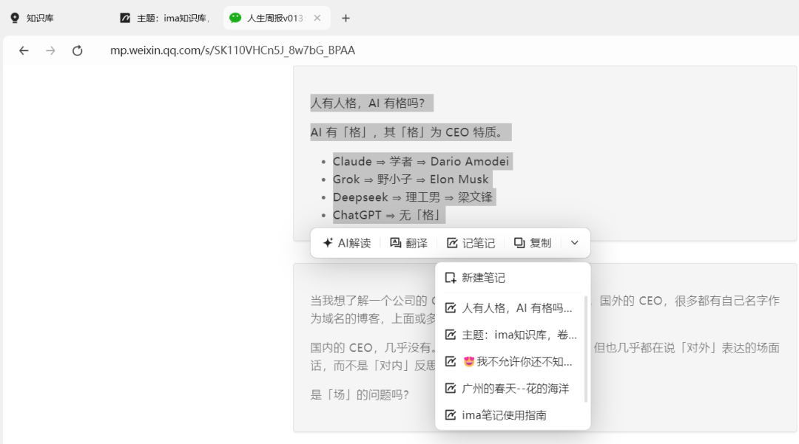This screenshot has width=799, height=444.
Task: Copy the selection with 复制
Action: tap(533, 243)
